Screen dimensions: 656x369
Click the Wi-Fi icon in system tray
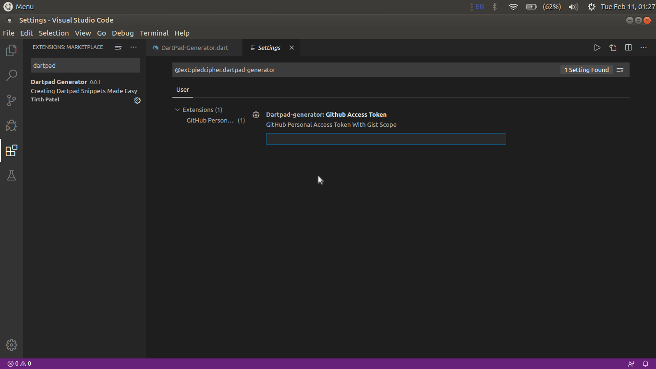513,7
